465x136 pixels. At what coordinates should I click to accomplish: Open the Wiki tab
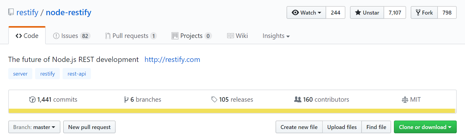(237, 36)
